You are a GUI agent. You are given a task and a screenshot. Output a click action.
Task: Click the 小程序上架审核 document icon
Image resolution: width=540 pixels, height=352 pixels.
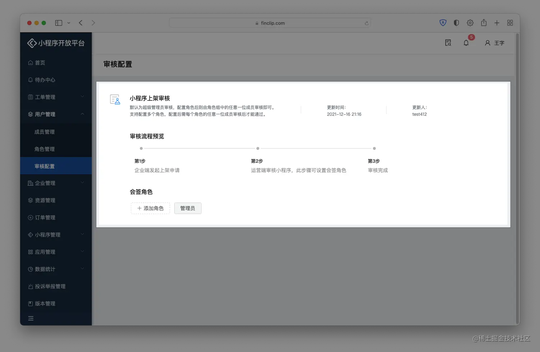tap(115, 99)
